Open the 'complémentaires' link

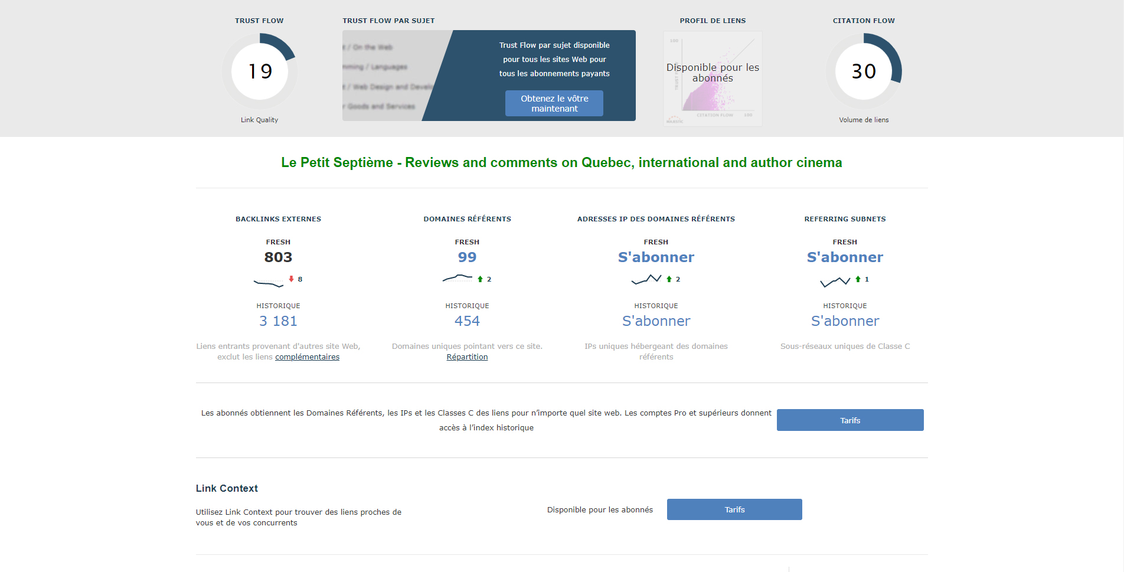coord(307,357)
